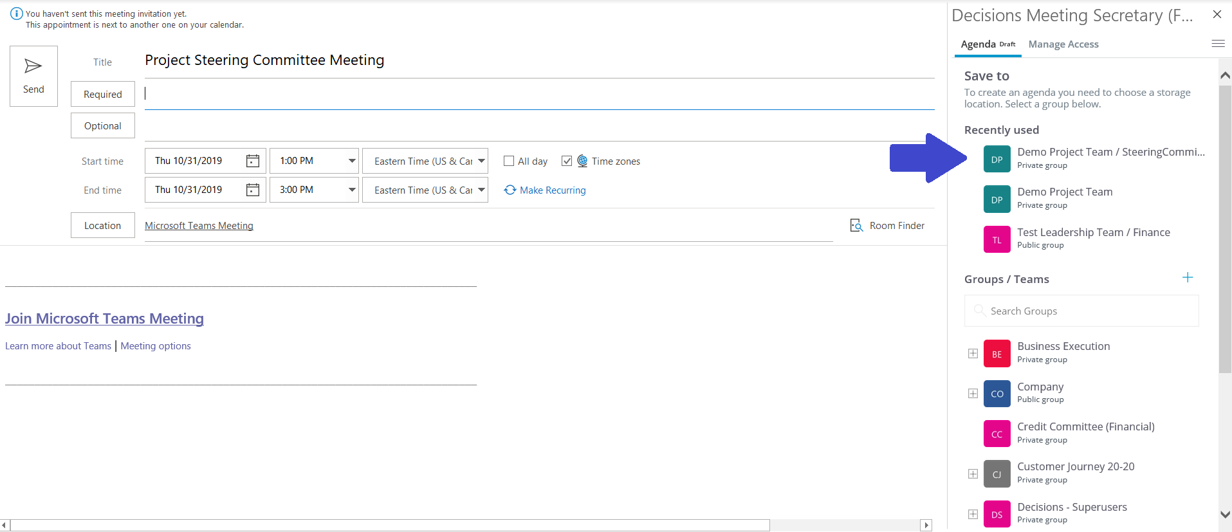The height and width of the screenshot is (532, 1232).
Task: Open the End time calendar picker
Action: click(253, 190)
